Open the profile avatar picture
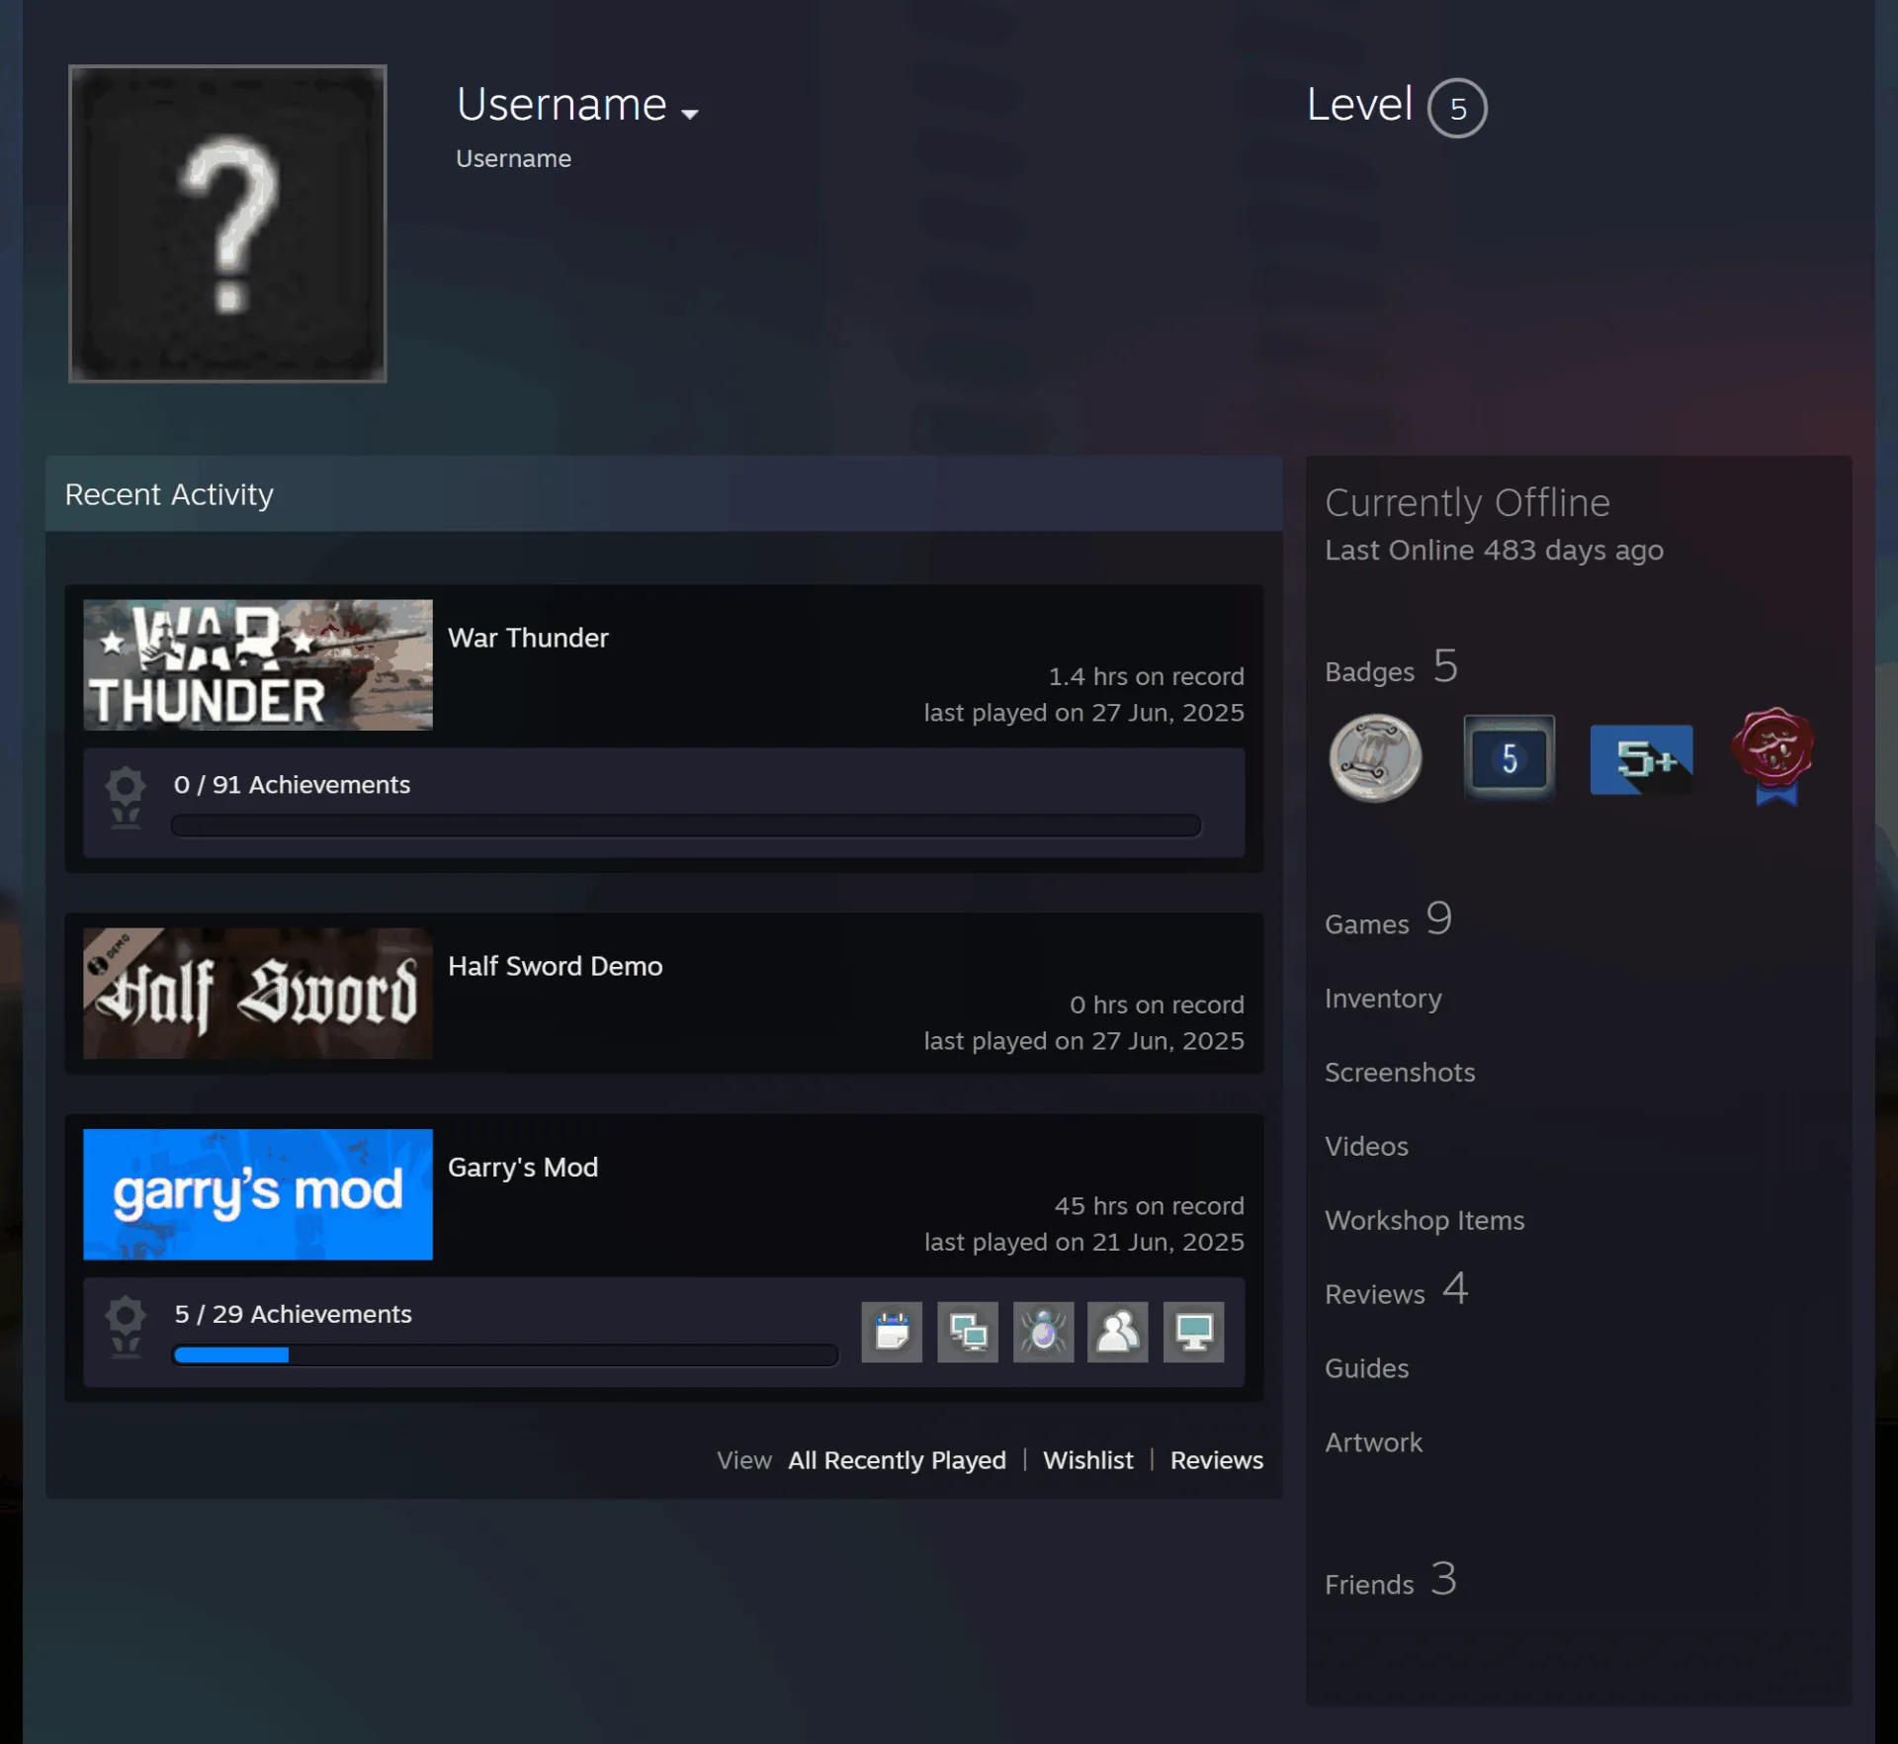The height and width of the screenshot is (1744, 1898). (x=227, y=223)
